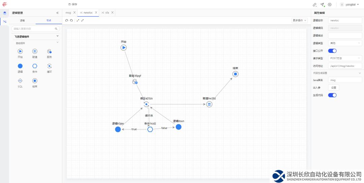364x183 pixels.
Task: Click the 保存 save button
Action: point(73,4)
